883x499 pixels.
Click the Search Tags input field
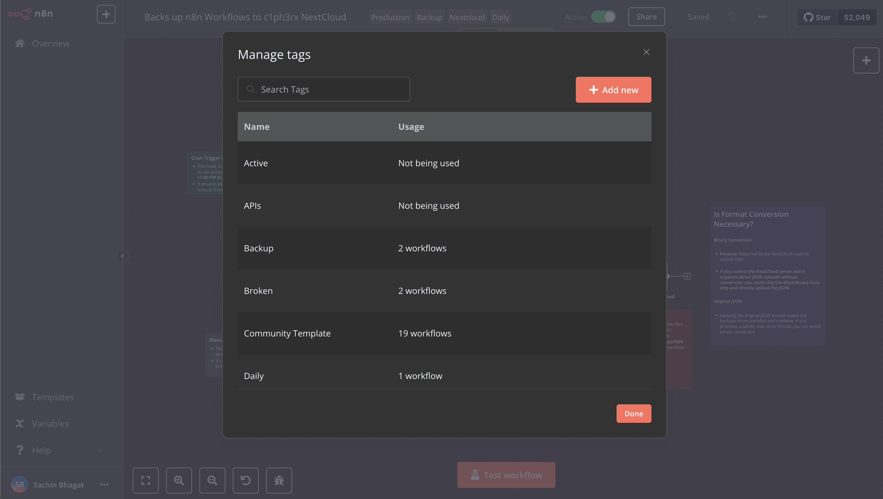324,89
